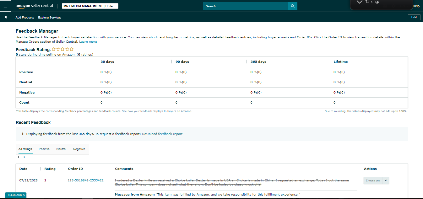The height and width of the screenshot is (199, 423).
Task: Open Add Products
Action: 25,18
